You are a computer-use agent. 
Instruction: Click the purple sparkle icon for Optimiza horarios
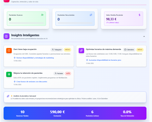tap(81, 51)
